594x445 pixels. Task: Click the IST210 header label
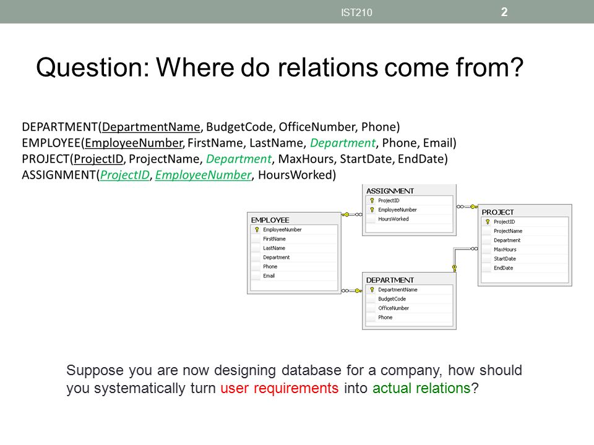356,12
